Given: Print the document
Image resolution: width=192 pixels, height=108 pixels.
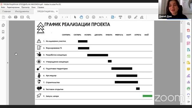Looking at the screenshot, I should click(x=16, y=17).
